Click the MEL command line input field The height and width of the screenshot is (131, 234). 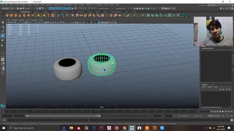pyautogui.click(x=48, y=120)
